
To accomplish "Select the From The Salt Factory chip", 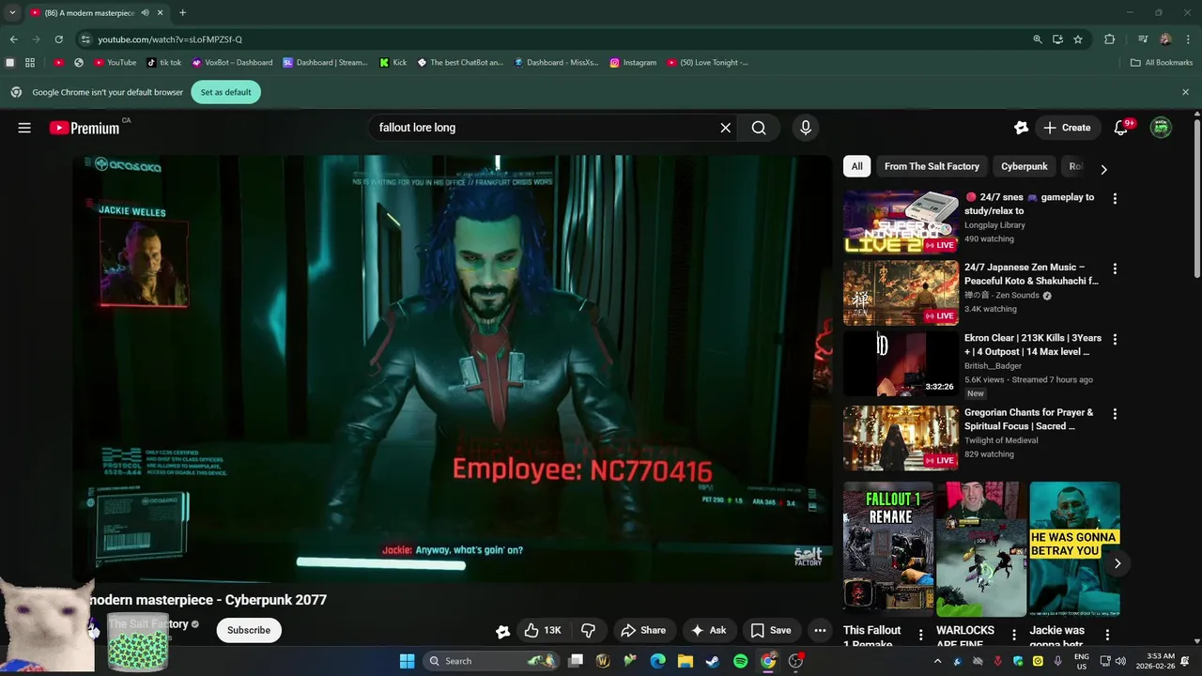I will tap(932, 166).
